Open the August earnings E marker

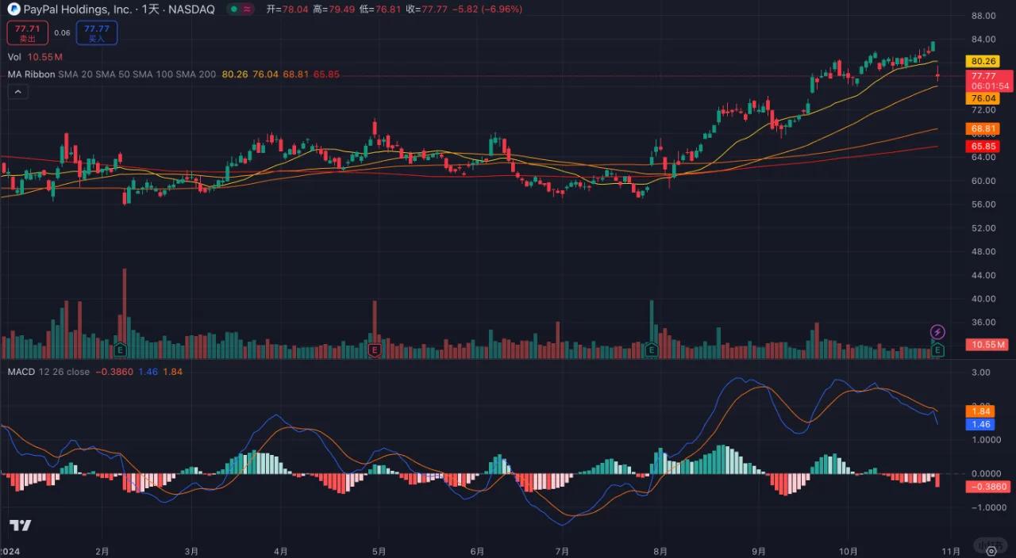tap(652, 349)
